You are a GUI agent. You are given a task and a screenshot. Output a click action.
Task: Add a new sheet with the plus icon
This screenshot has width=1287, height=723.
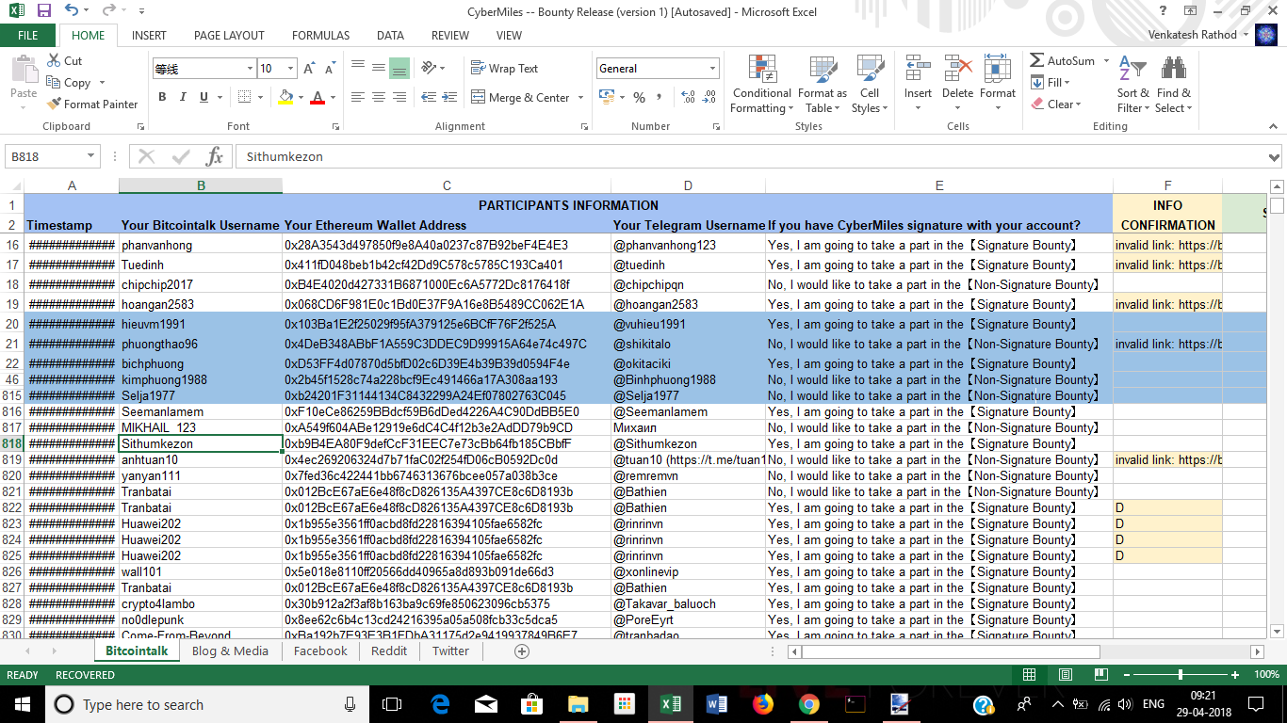pyautogui.click(x=522, y=651)
